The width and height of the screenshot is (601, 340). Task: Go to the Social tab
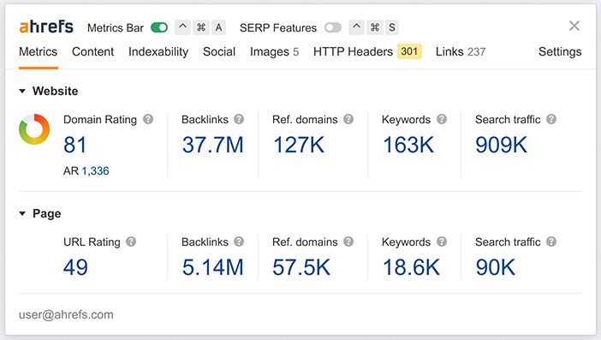pos(219,51)
